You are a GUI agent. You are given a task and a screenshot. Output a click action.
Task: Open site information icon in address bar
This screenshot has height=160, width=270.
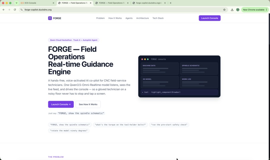pyautogui.click(x=21, y=10)
